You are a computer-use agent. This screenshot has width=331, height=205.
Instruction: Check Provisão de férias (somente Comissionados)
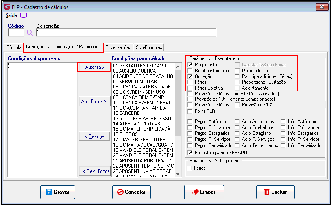click(190, 94)
